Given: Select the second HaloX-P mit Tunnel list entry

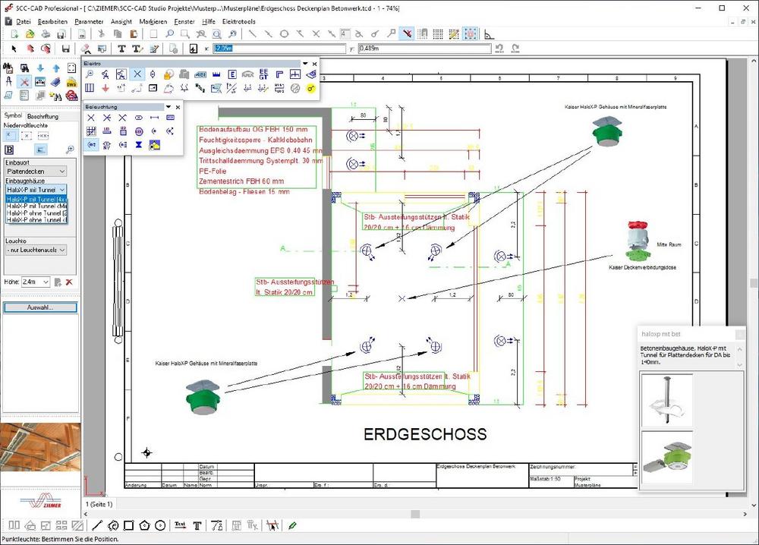Looking at the screenshot, I should point(36,206).
